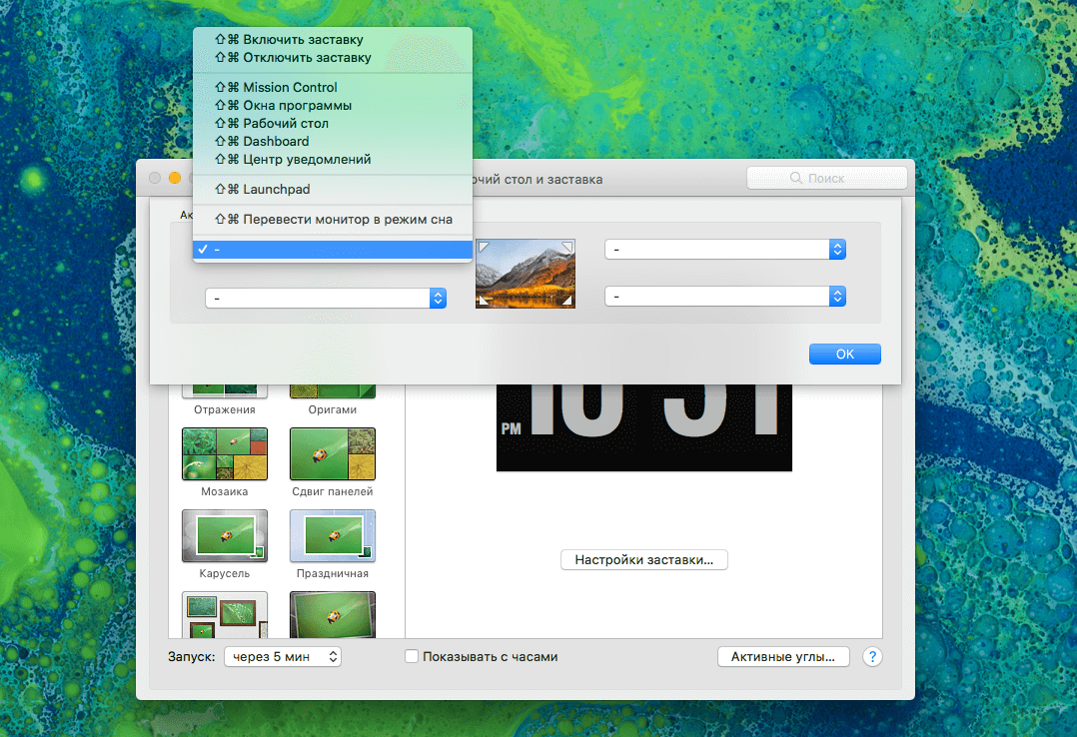Select Включить заставку from the menu
Image resolution: width=1077 pixels, height=737 pixels.
pos(303,40)
